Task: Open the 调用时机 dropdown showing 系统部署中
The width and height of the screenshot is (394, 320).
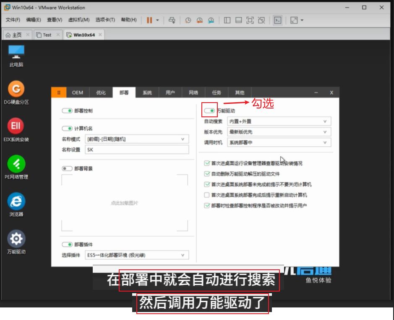Action: coord(279,143)
